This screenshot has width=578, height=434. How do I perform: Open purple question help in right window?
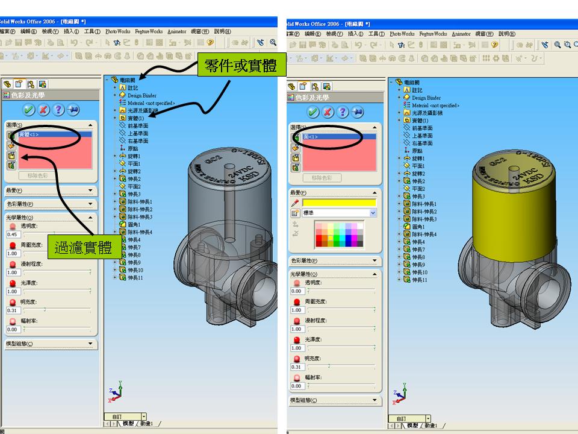click(x=343, y=112)
